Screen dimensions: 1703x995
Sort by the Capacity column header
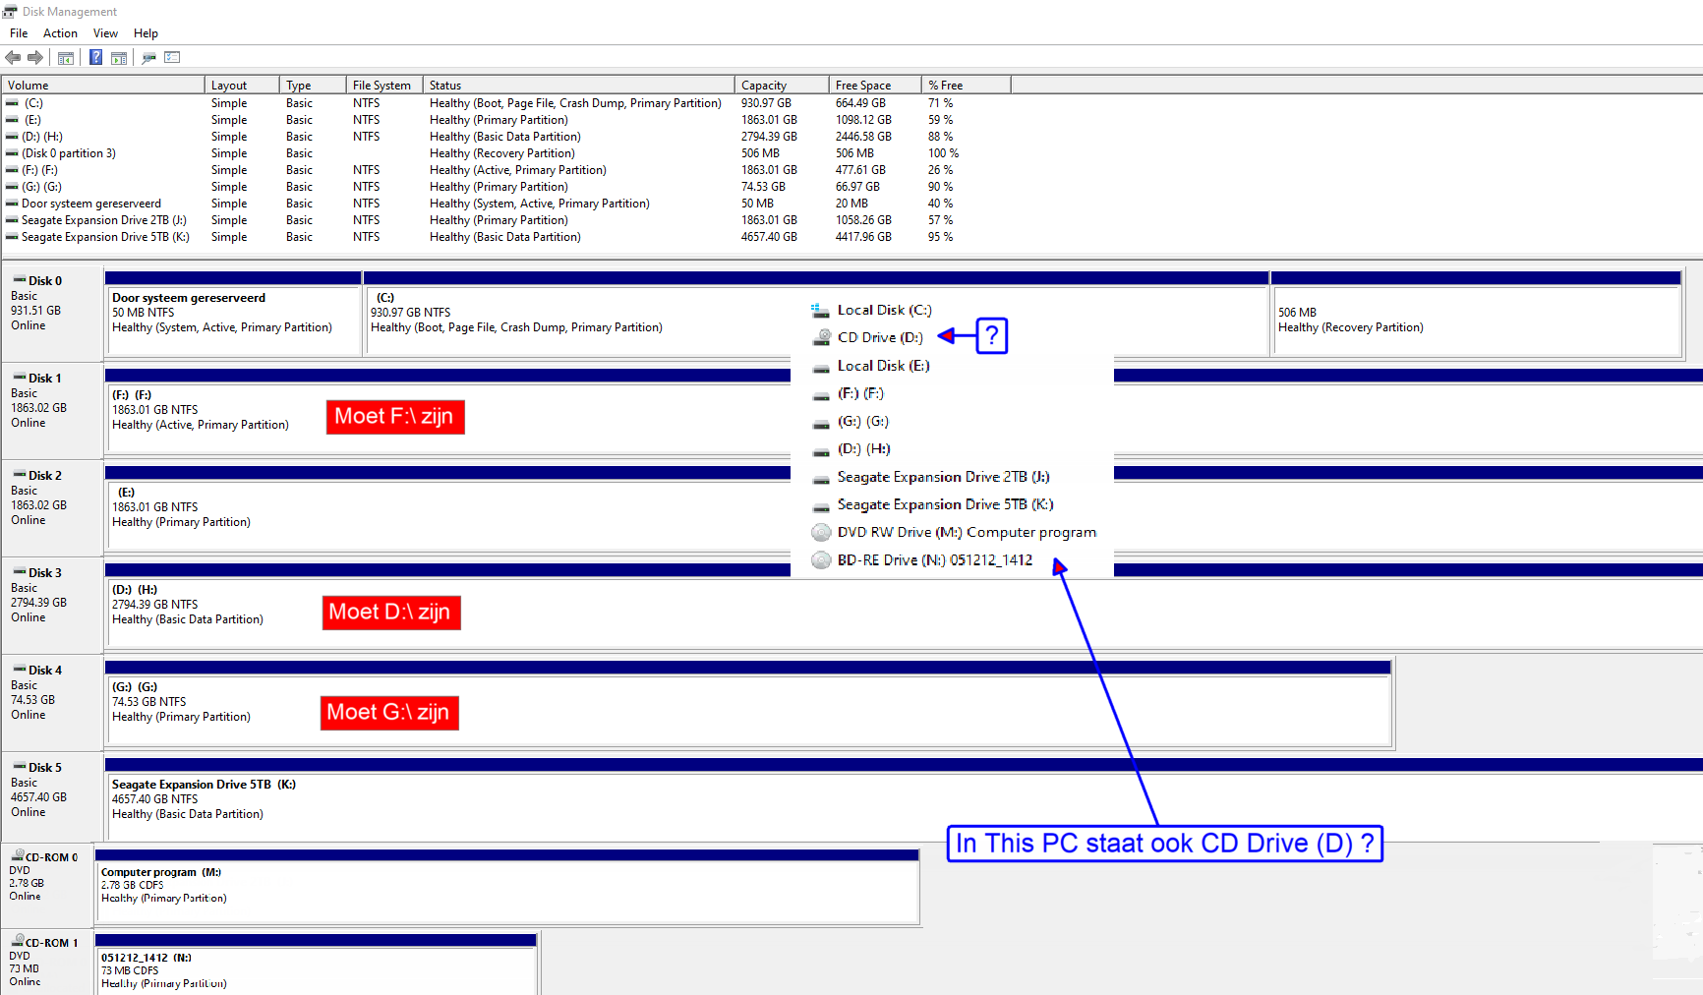781,86
